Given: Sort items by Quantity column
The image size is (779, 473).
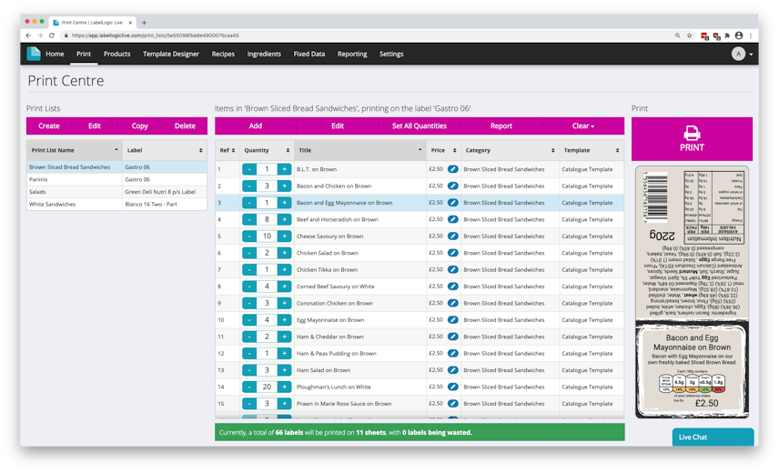Looking at the screenshot, I should coord(267,150).
